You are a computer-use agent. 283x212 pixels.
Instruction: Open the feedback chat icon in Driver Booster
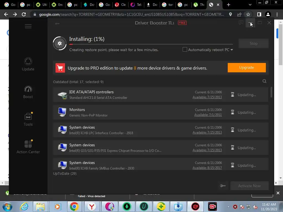(241, 23)
